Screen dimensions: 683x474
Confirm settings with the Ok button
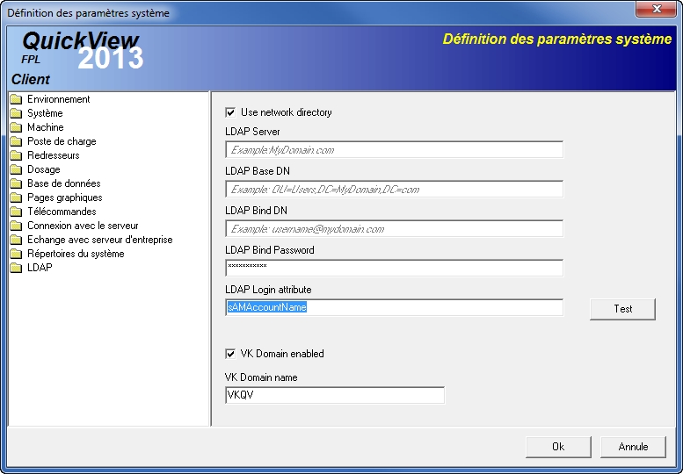[558, 447]
